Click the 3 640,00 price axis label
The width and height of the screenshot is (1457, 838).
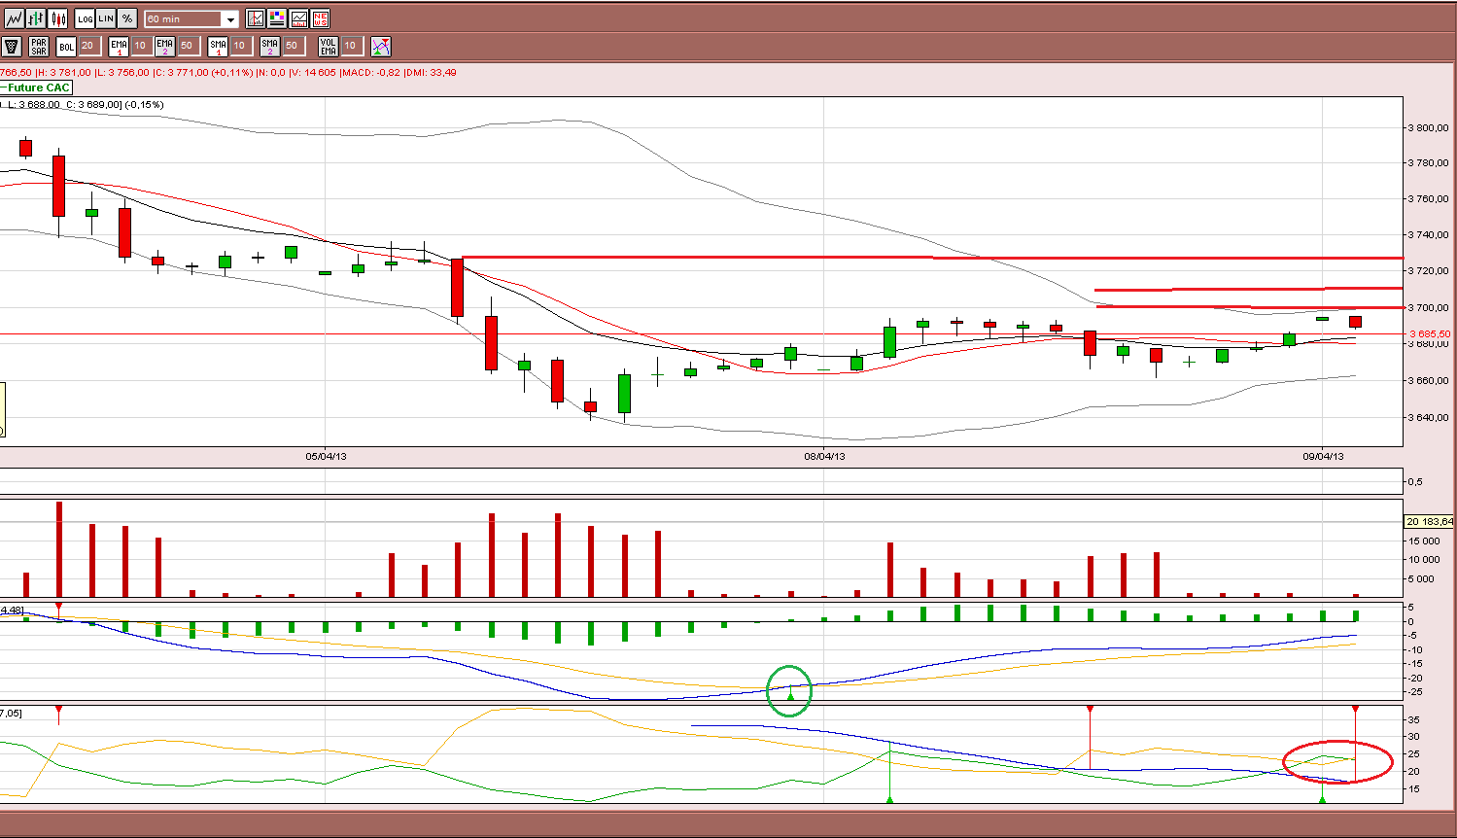point(1428,417)
